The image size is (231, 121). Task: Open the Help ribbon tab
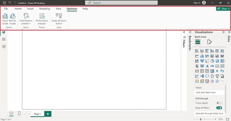click(85, 9)
